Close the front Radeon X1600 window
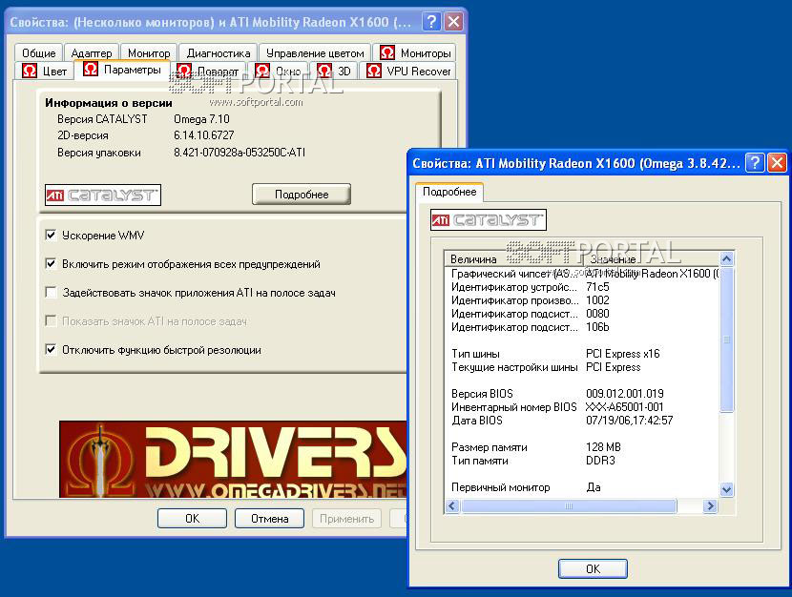Screen dimensions: 792x597 pyautogui.click(x=777, y=162)
